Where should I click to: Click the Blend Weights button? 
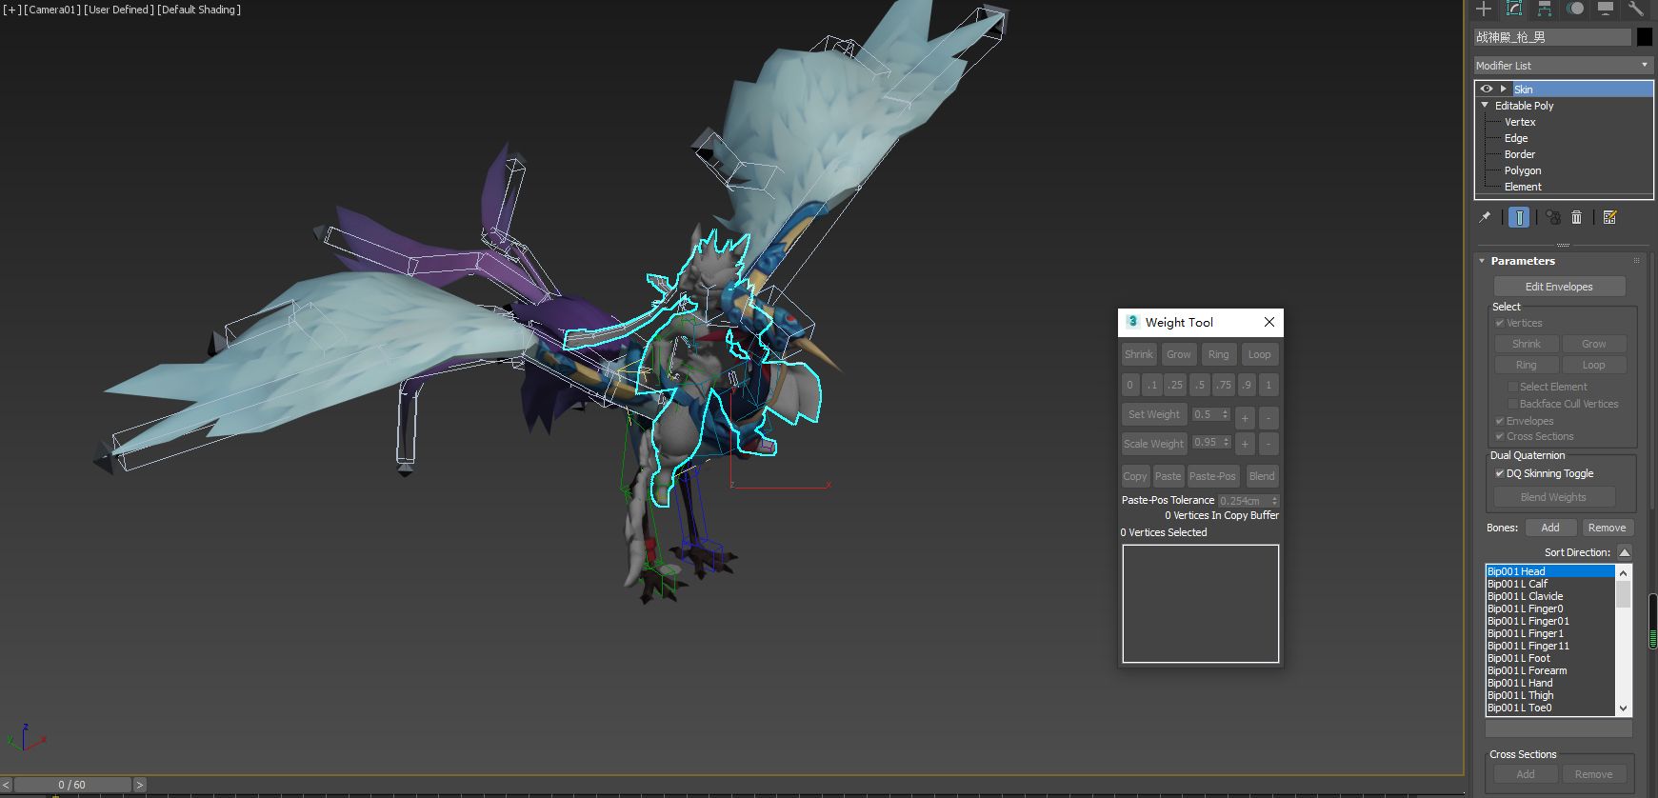point(1553,497)
